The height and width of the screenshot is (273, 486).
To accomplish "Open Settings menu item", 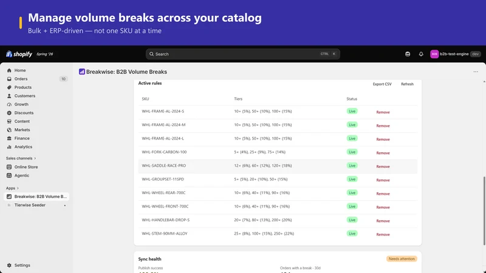I will [x=22, y=265].
